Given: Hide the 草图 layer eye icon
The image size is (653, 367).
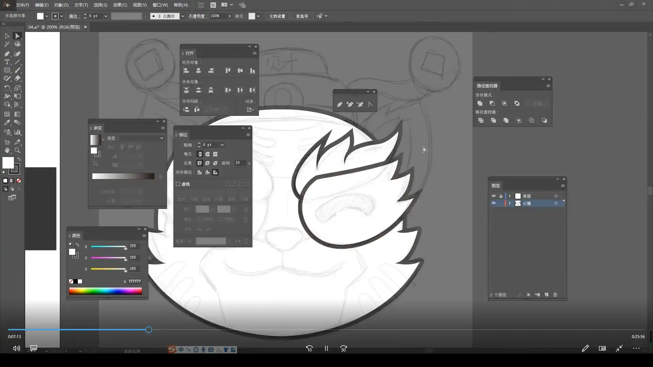Looking at the screenshot, I should 493,196.
